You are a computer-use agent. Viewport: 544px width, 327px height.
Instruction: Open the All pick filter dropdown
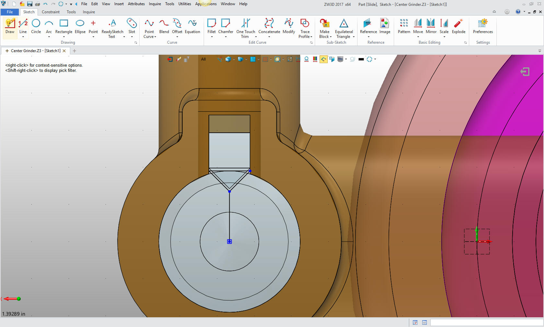click(x=203, y=59)
